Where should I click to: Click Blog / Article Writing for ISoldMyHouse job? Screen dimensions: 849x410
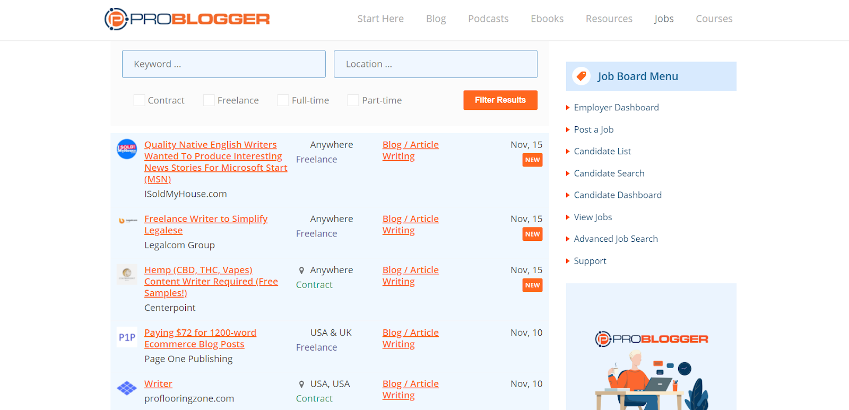click(410, 151)
